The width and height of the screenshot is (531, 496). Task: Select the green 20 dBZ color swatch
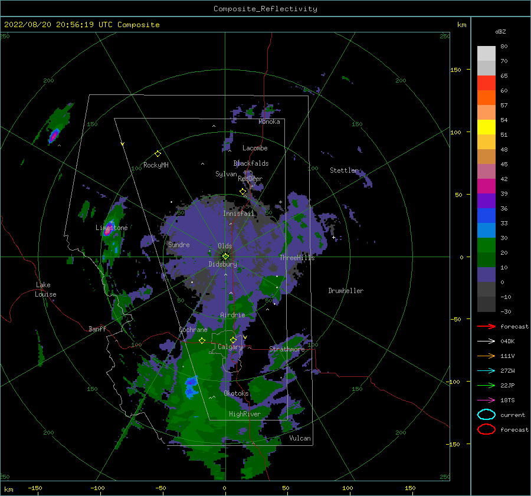pyautogui.click(x=486, y=245)
